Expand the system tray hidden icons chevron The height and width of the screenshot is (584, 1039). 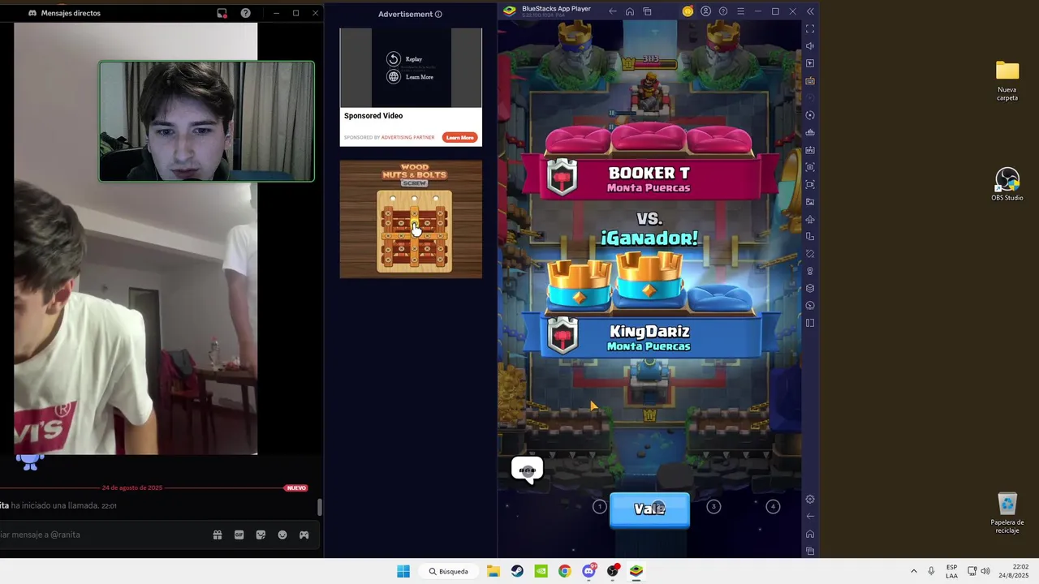913,571
